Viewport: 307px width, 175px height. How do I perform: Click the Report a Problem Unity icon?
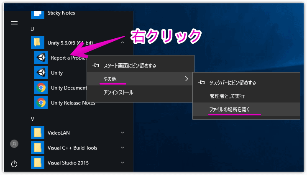click(x=41, y=57)
